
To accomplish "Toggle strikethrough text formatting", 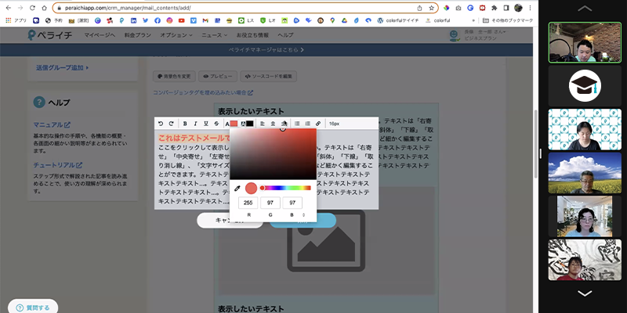I will tap(216, 124).
